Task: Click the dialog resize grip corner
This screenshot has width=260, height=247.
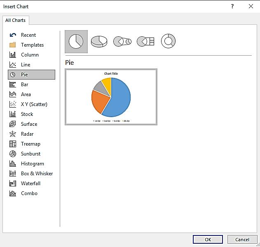Action: [x=258, y=245]
